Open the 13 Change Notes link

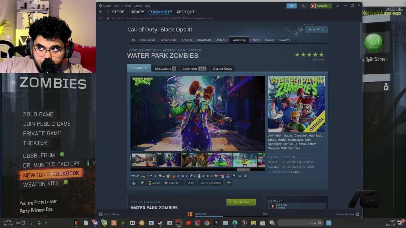(279, 172)
